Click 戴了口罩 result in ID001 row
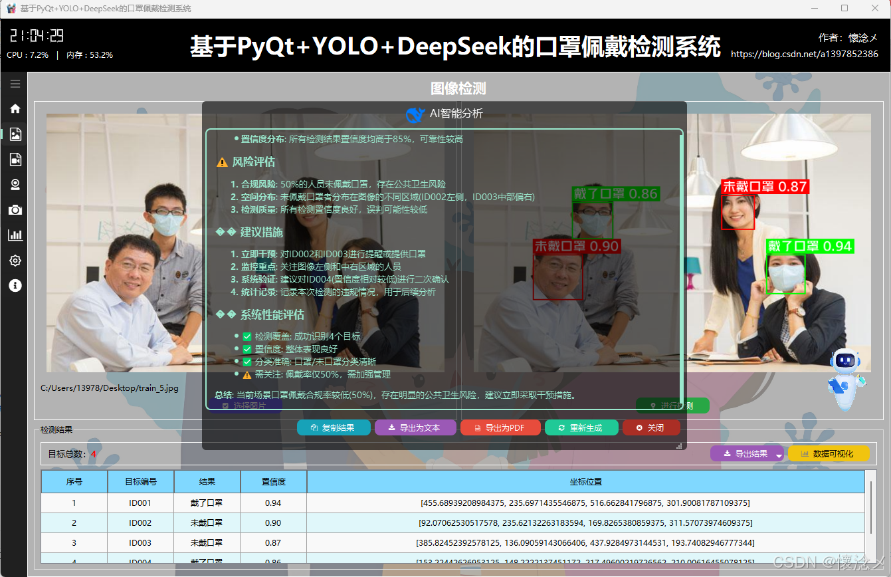The width and height of the screenshot is (891, 577). [207, 503]
